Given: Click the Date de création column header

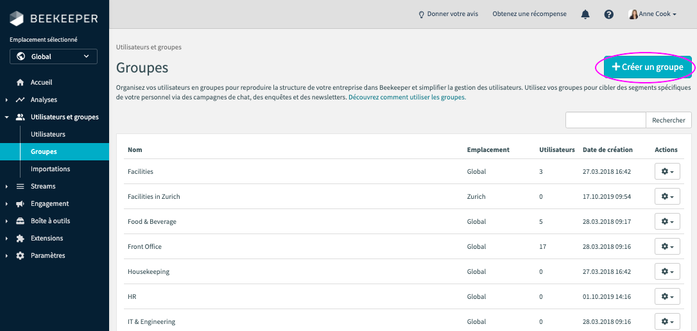Looking at the screenshot, I should (608, 149).
